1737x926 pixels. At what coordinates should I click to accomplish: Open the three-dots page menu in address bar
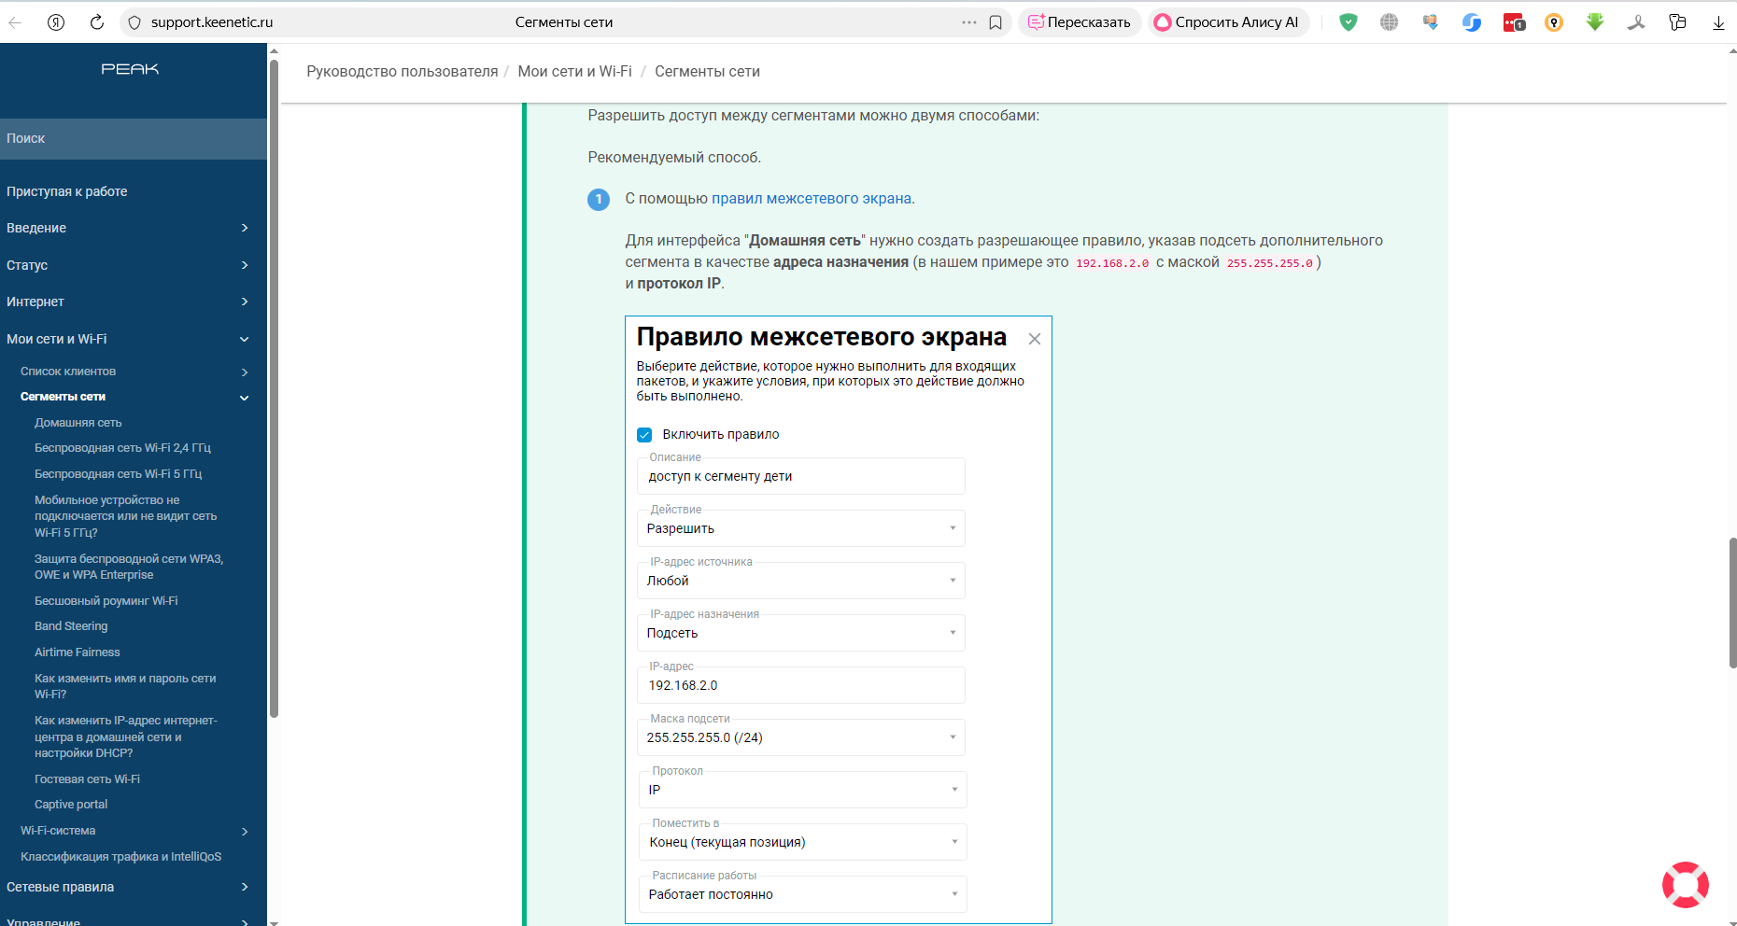click(969, 22)
